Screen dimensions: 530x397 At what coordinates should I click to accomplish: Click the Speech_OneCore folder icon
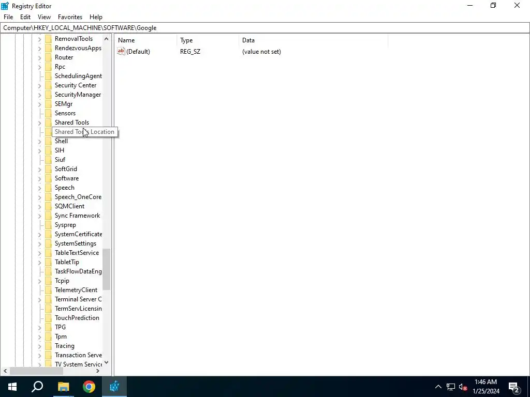point(48,197)
